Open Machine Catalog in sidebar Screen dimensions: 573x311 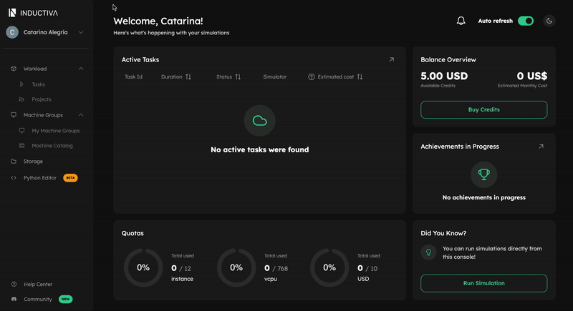(52, 146)
